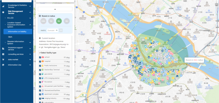Viewport: 219px width, 103px height.
Task: Select the 5km radius button
Action: [67, 21]
